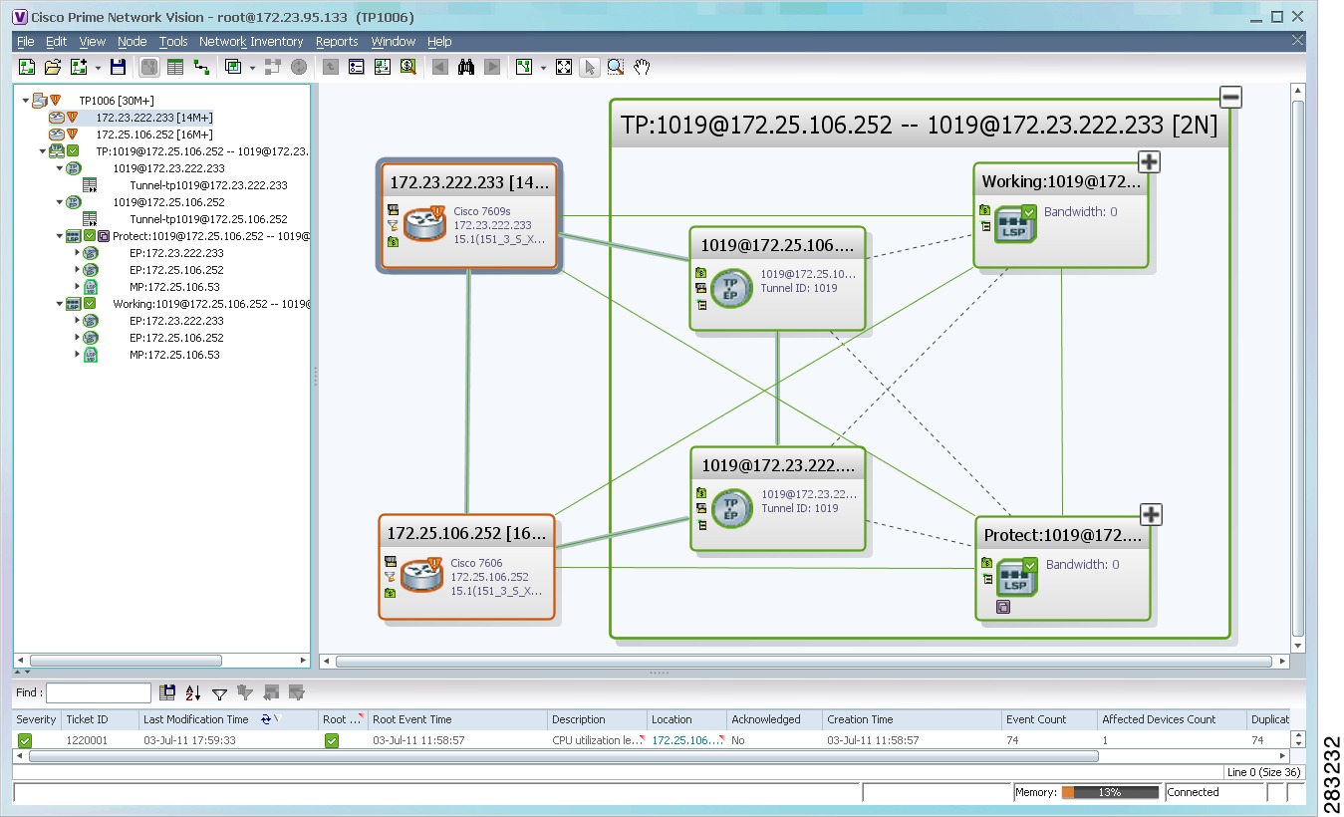Click the layout toolbar icon
This screenshot has width=1344, height=817.
click(x=525, y=67)
